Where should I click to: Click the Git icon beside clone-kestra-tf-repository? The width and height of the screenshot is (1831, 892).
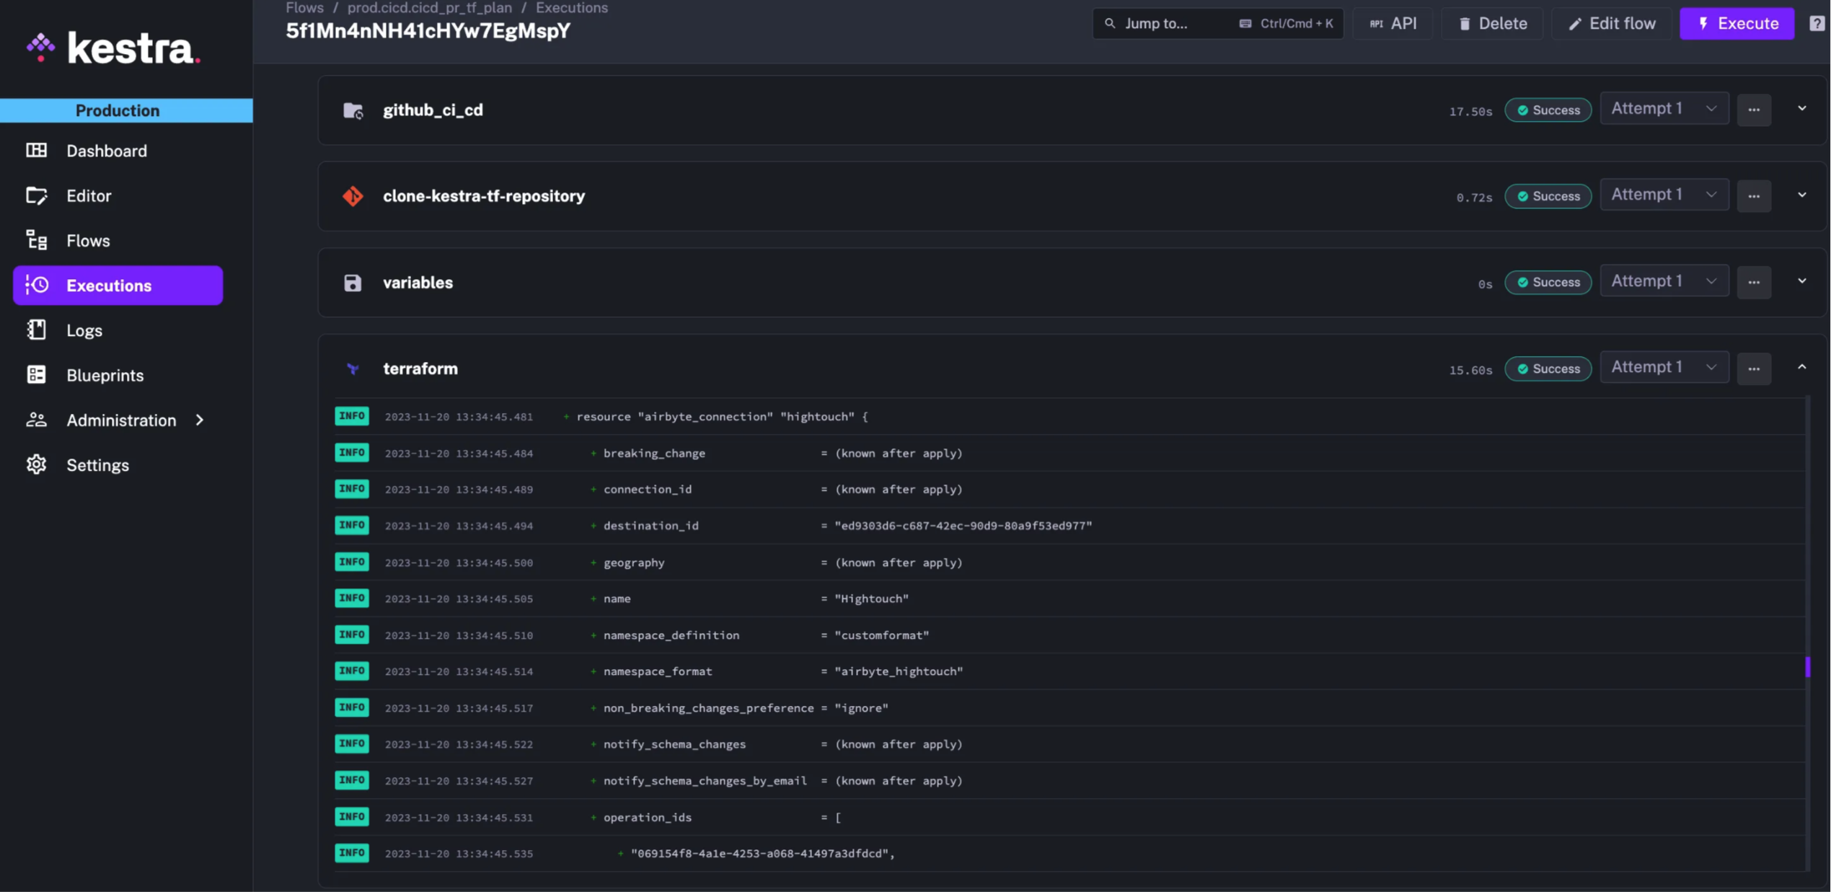[353, 195]
